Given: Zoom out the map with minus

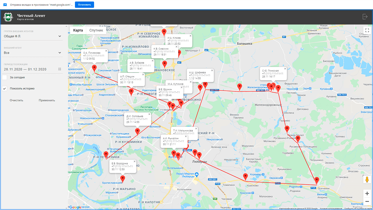Looking at the screenshot, I should 367,202.
